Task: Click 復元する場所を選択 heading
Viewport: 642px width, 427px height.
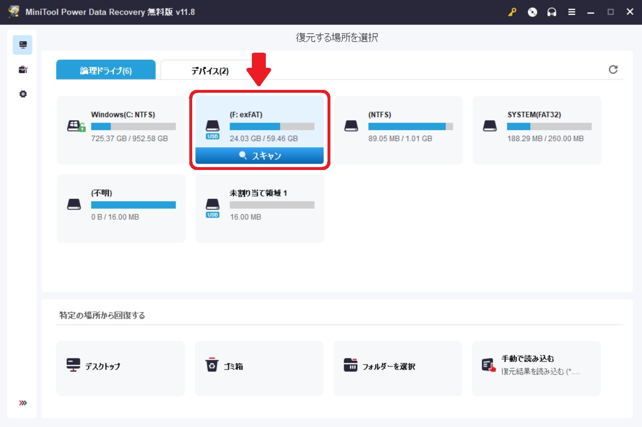Action: pyautogui.click(x=337, y=38)
